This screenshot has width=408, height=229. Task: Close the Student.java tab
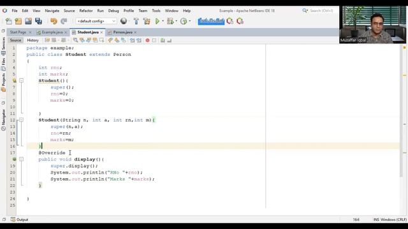click(x=101, y=32)
